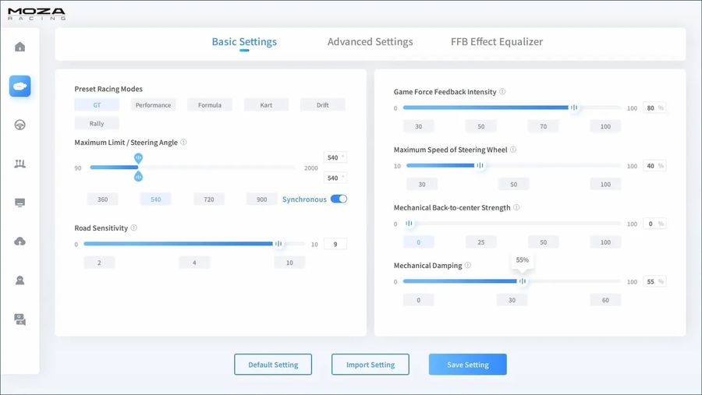Set Mechanical Damping preset to 60
702x395 pixels.
[x=605, y=300]
